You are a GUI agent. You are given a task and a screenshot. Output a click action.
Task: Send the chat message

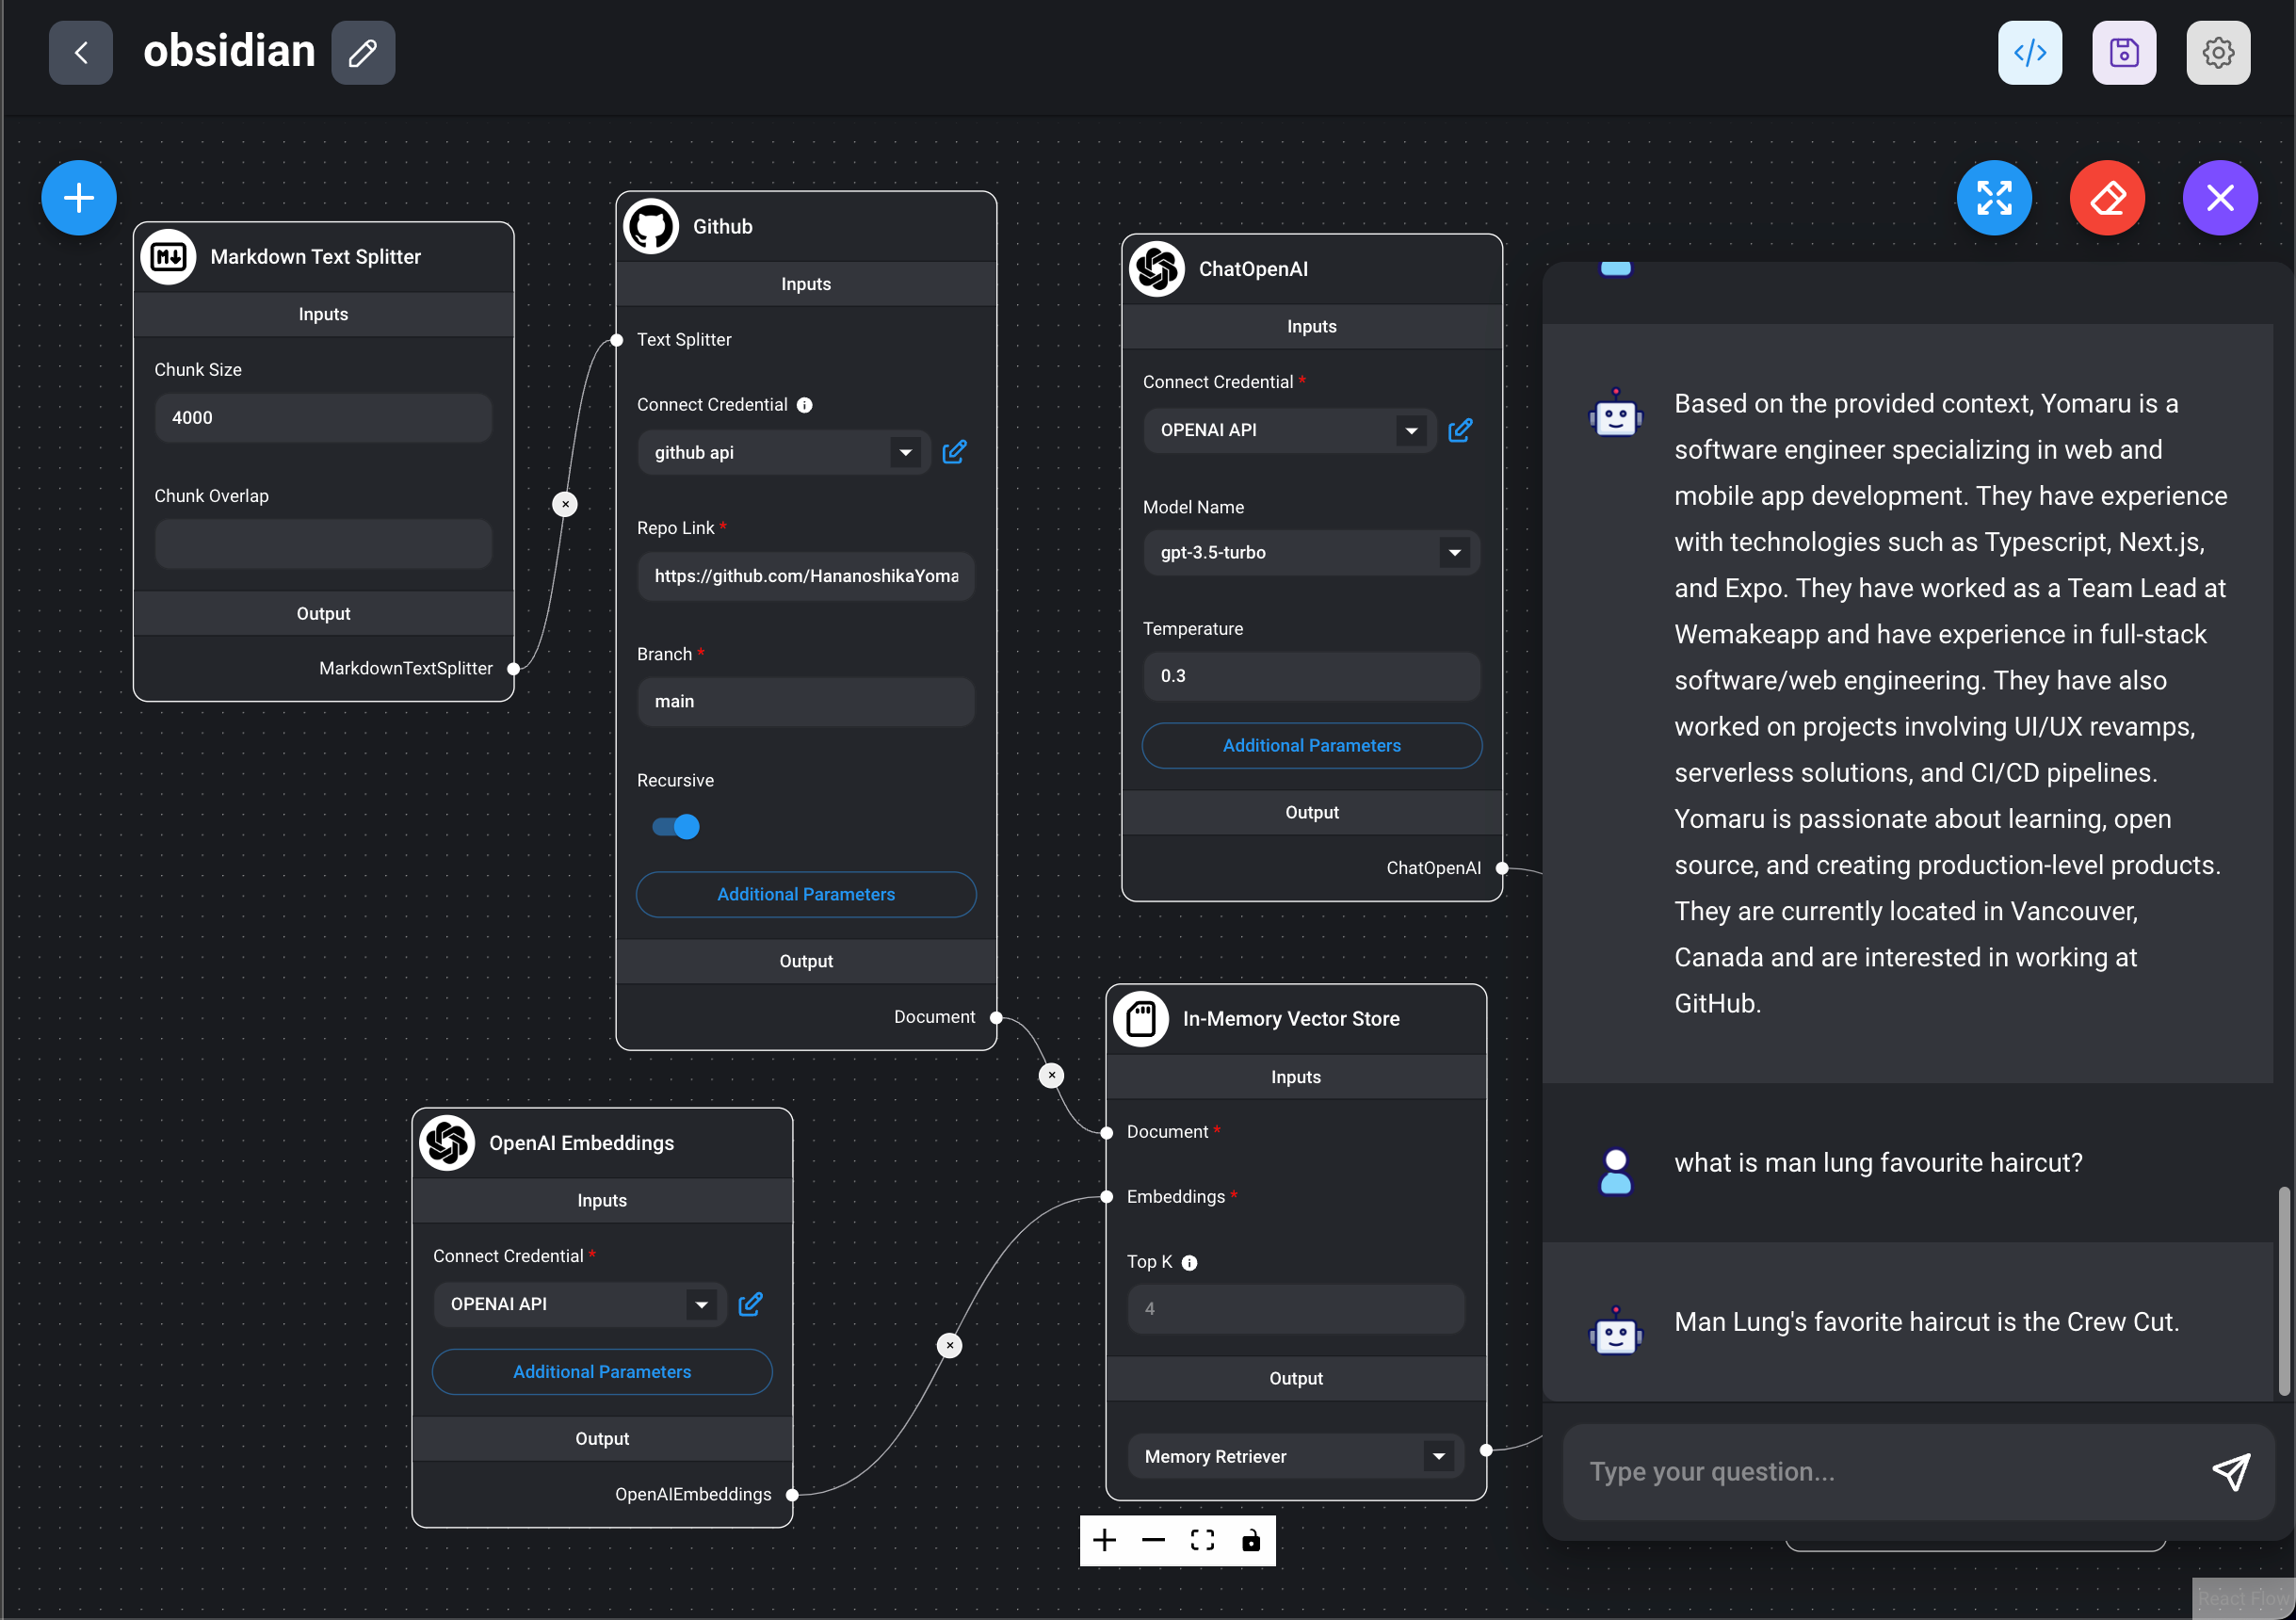coord(2230,1471)
